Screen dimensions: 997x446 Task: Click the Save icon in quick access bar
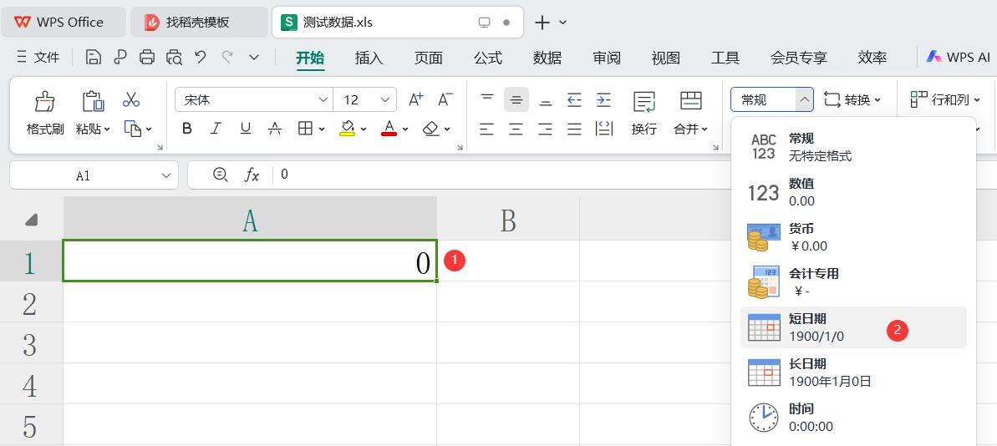click(94, 57)
